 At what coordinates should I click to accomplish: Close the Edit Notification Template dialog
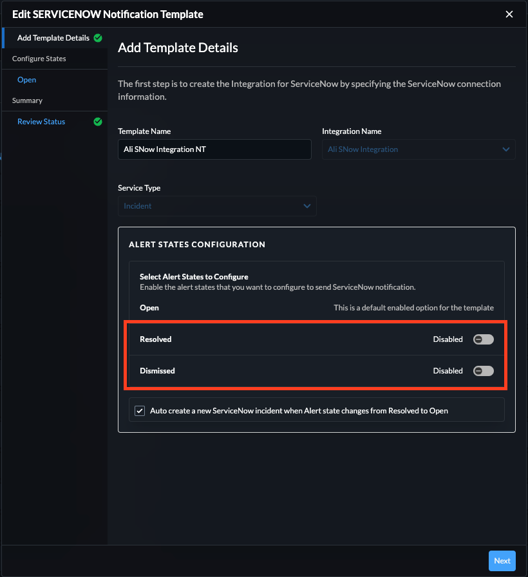(x=509, y=14)
